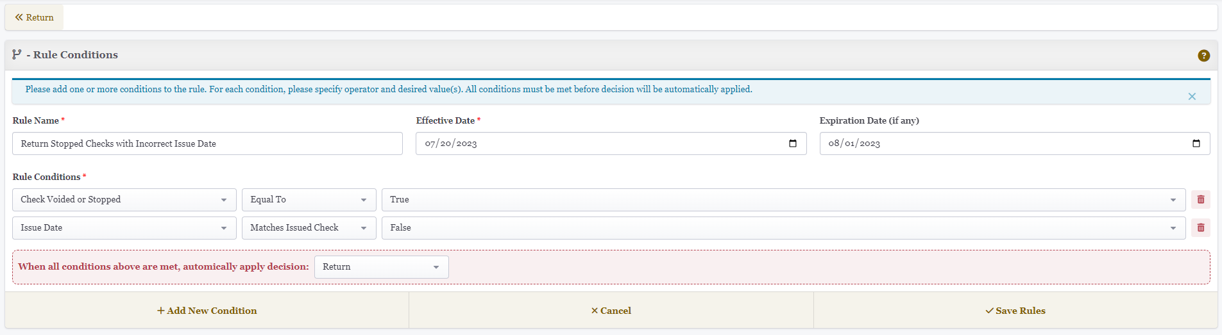Click the Rule Conditions branch icon
Screen dimensions: 1222x335
[x=17, y=55]
